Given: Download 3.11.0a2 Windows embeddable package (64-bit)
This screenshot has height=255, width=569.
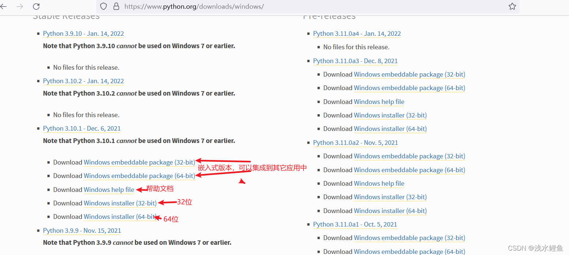Looking at the screenshot, I should point(410,170).
